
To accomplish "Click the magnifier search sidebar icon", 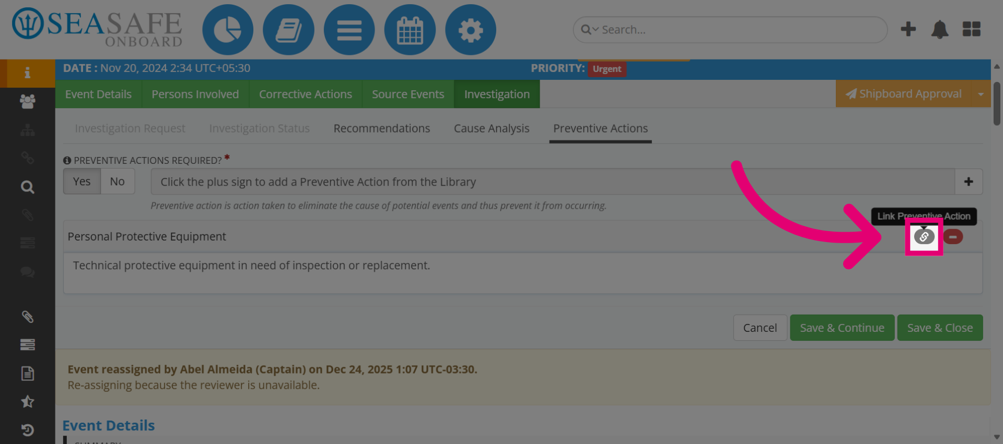I will (27, 187).
